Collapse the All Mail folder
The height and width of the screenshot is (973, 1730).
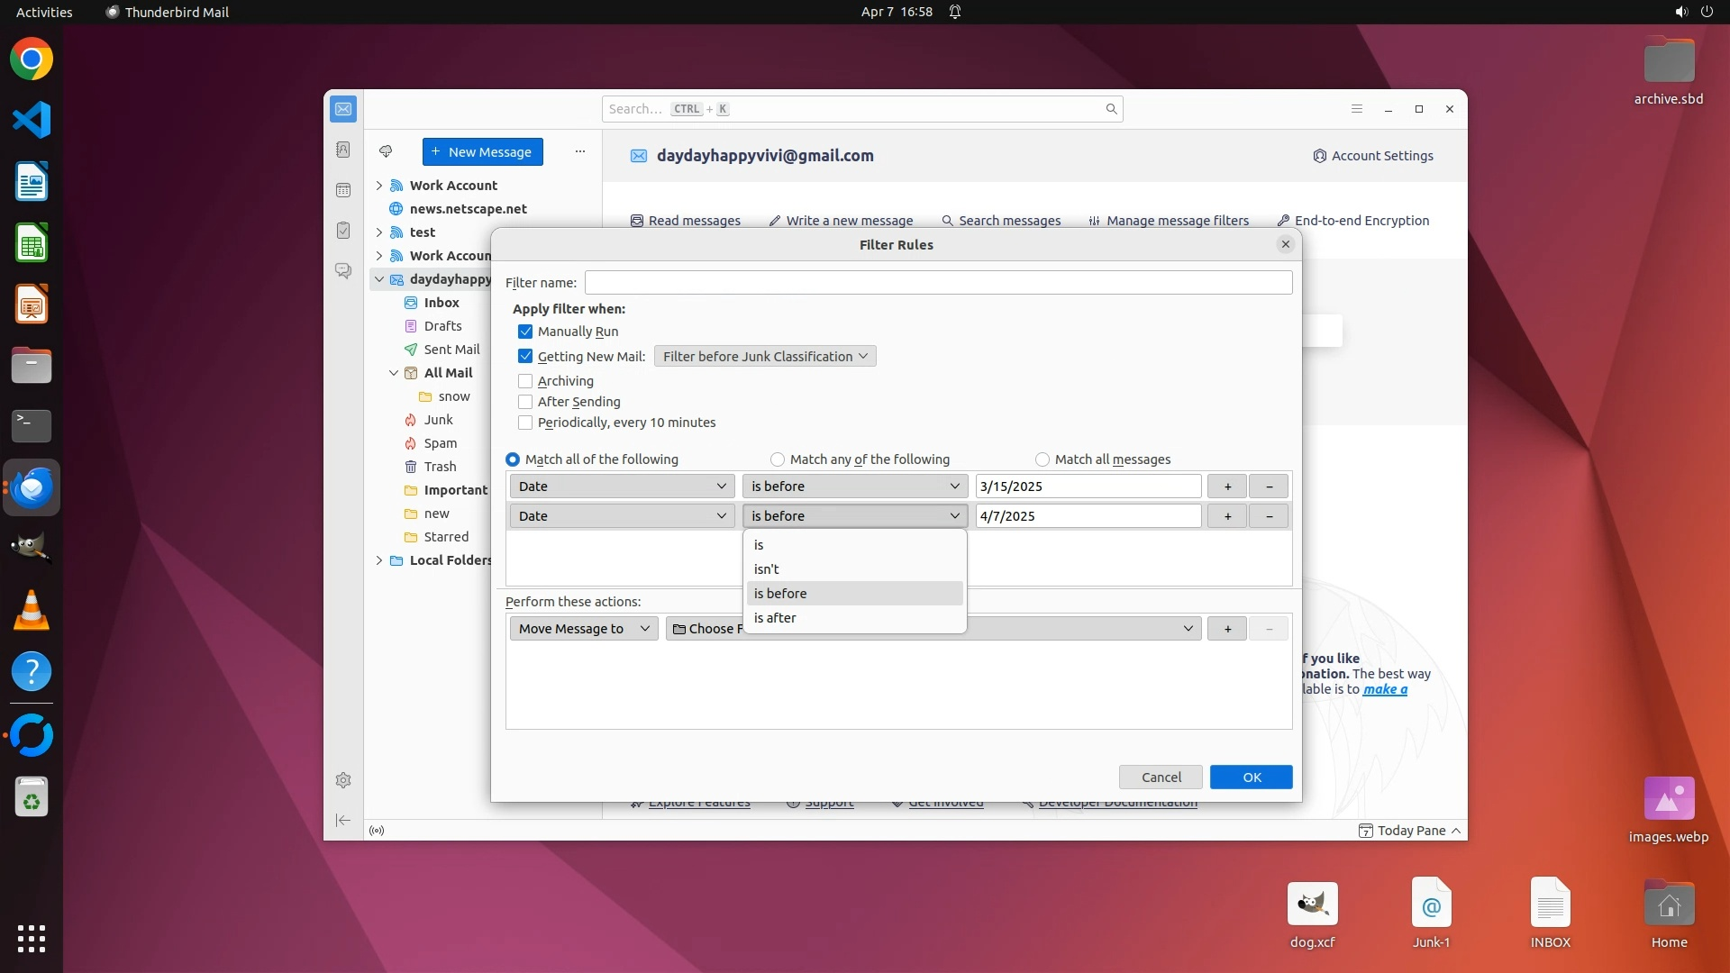click(394, 373)
